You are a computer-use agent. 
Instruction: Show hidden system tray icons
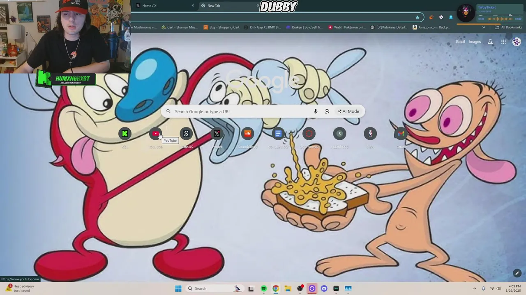point(475,288)
